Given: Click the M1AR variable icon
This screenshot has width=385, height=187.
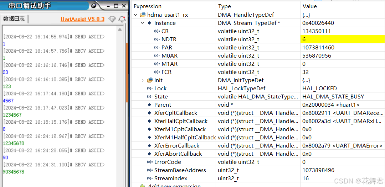Looking at the screenshot, I should [157, 64].
